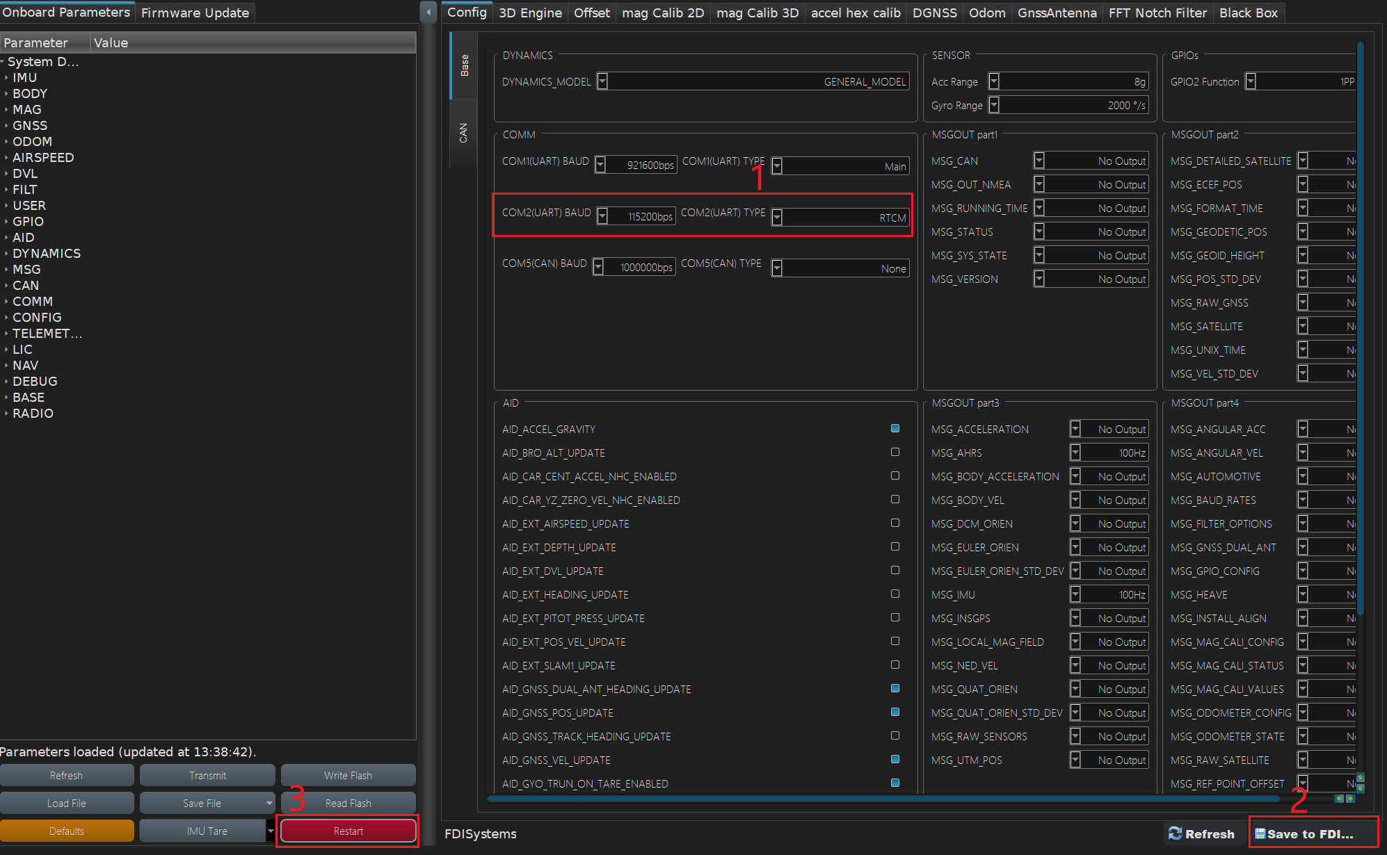Select the CAN vertical tab
The height and width of the screenshot is (855, 1387).
[x=463, y=133]
